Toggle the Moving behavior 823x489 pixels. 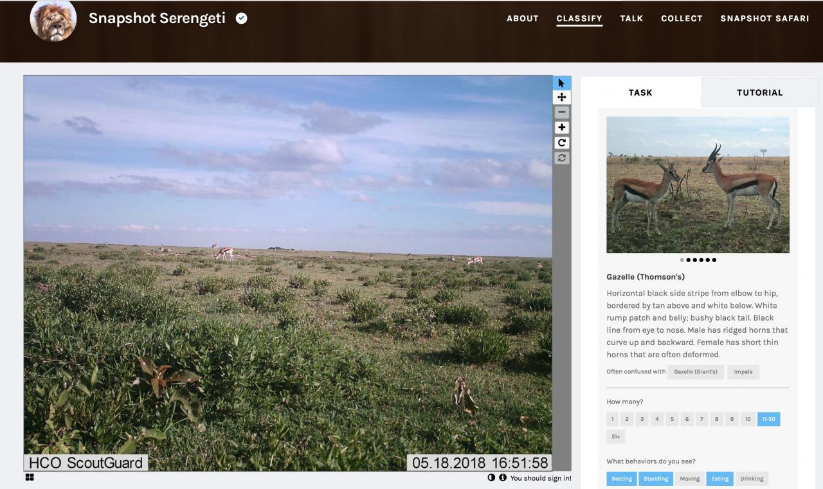click(x=689, y=479)
